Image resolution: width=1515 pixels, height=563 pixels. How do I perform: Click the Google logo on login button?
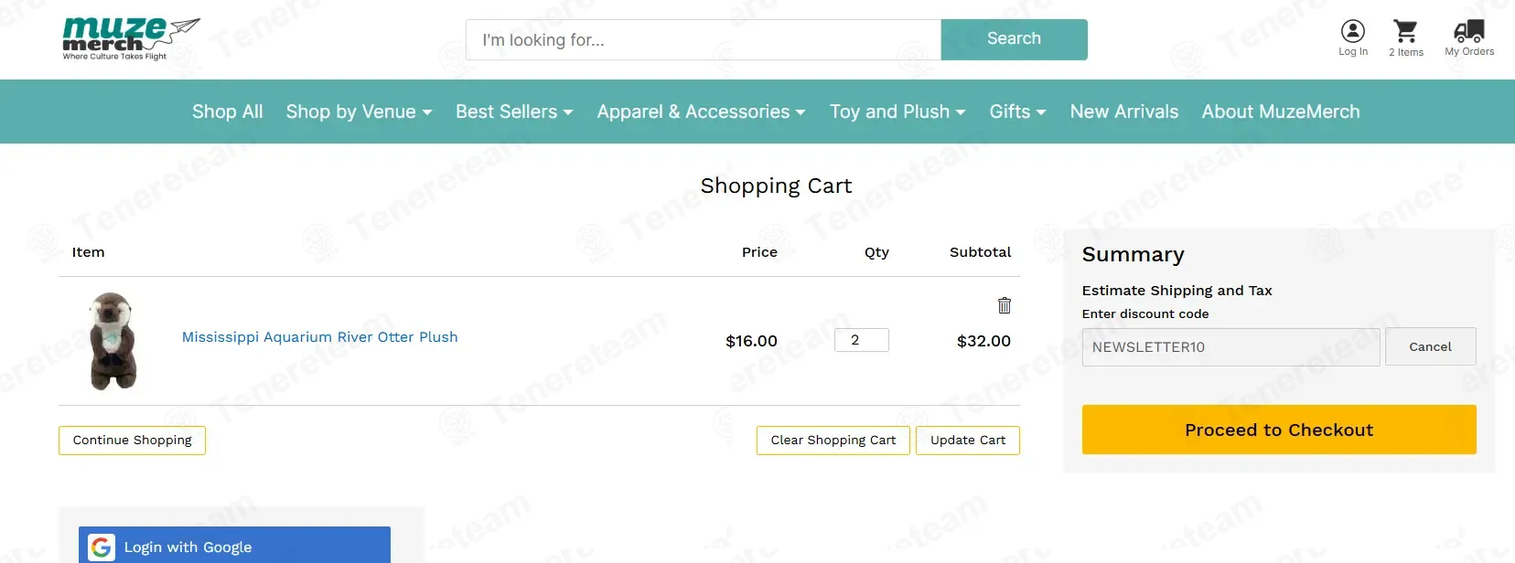coord(102,547)
